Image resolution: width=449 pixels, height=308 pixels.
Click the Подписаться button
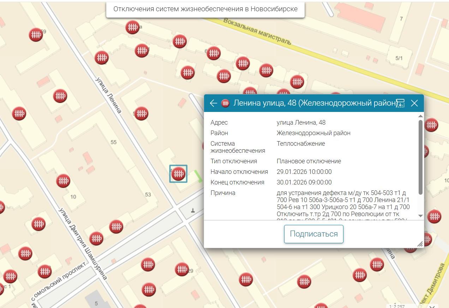[x=313, y=234]
